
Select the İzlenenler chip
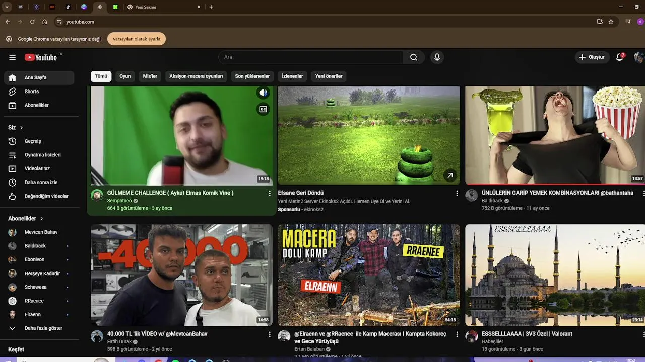click(292, 76)
